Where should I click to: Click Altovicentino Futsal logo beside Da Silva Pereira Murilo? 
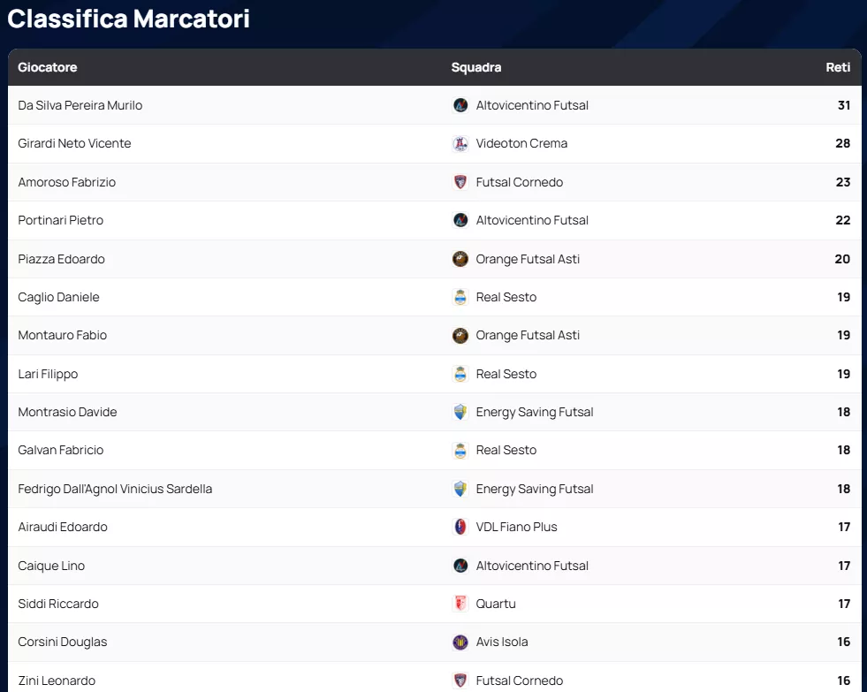[x=460, y=105]
